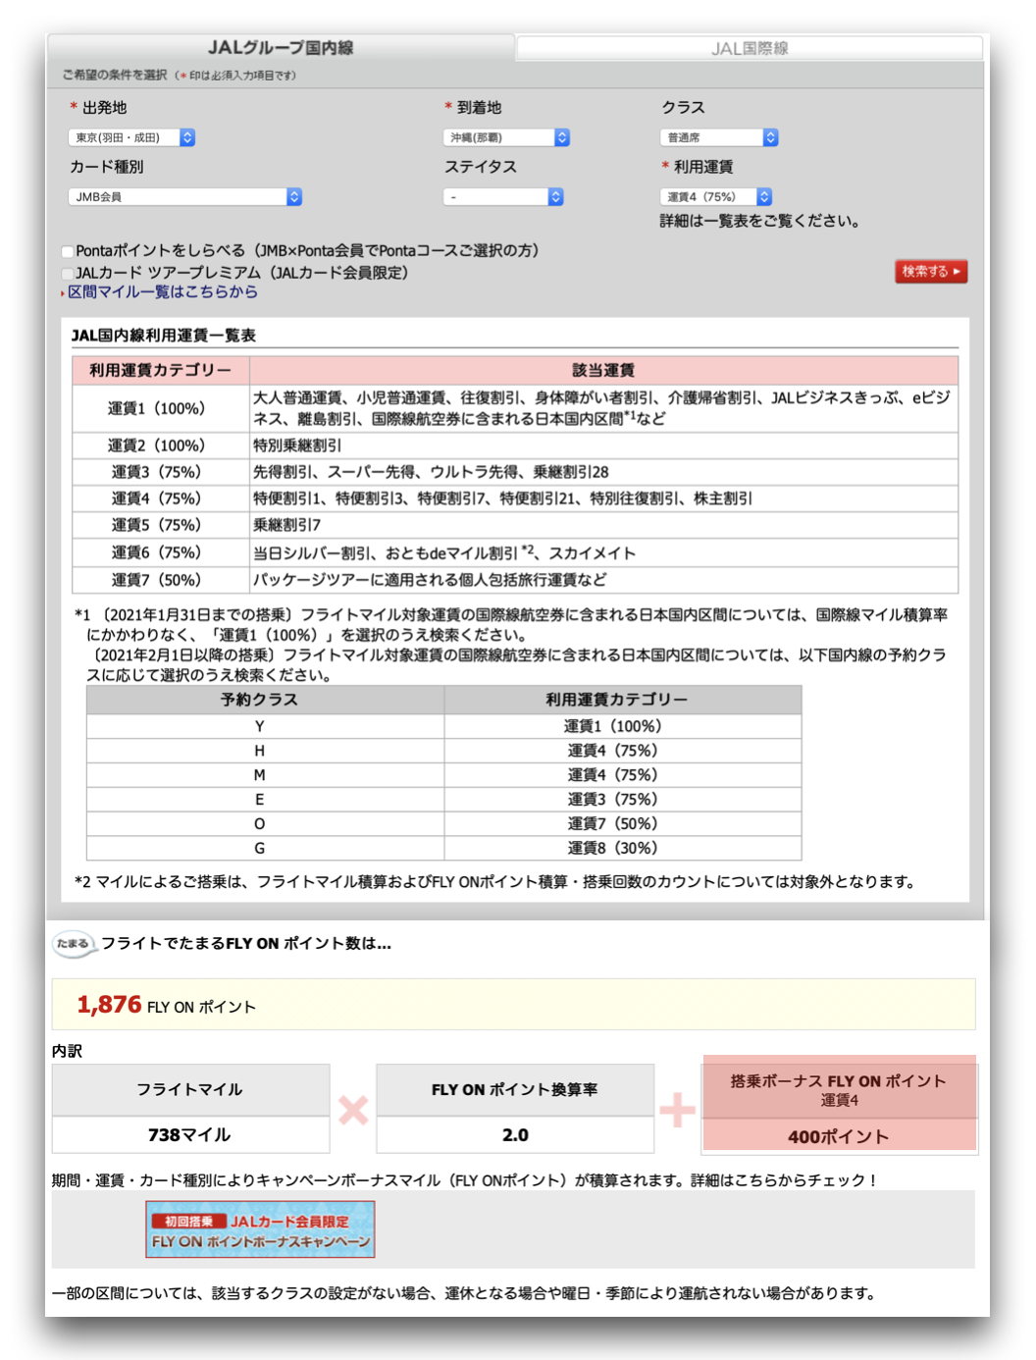Tick the JALカード ツアープレミアム checkbox

click(68, 274)
